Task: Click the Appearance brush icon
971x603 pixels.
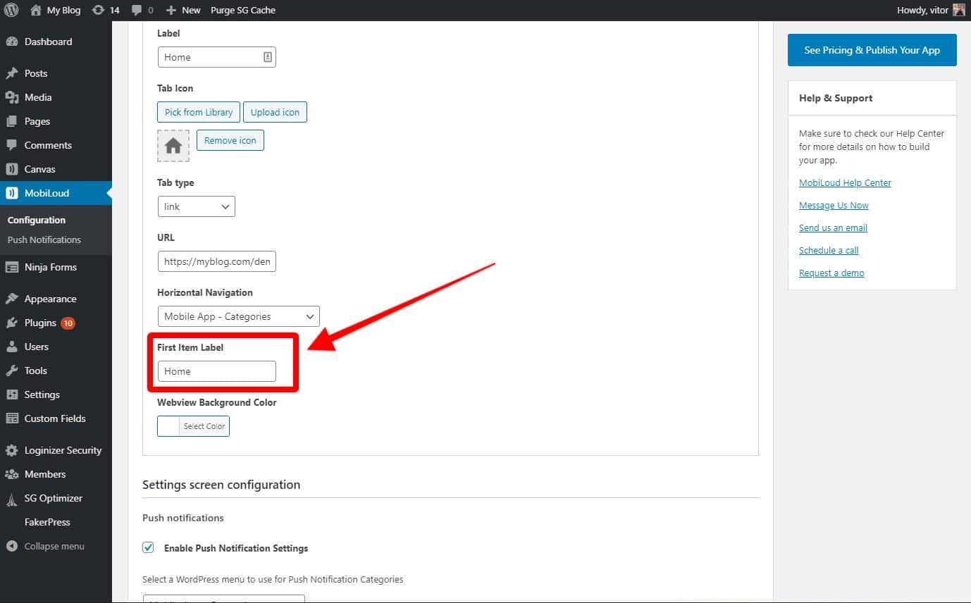Action: (12, 299)
